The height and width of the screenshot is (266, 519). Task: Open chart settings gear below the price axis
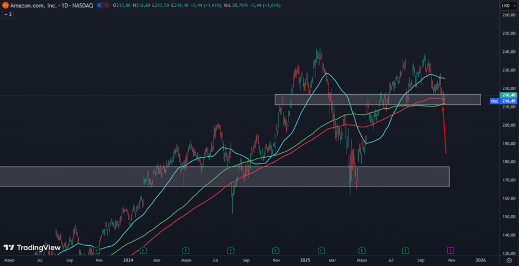pyautogui.click(x=509, y=260)
